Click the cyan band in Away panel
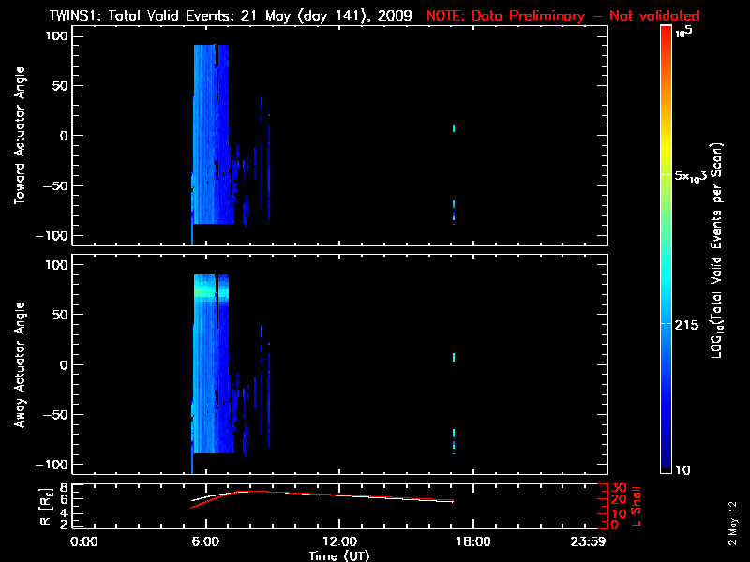The width and height of the screenshot is (750, 562). point(210,292)
